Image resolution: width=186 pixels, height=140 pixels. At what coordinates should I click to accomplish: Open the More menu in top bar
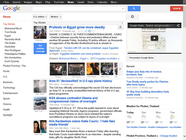point(114,2)
